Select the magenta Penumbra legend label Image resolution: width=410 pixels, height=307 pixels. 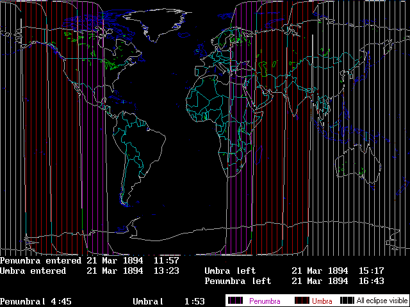265,300
